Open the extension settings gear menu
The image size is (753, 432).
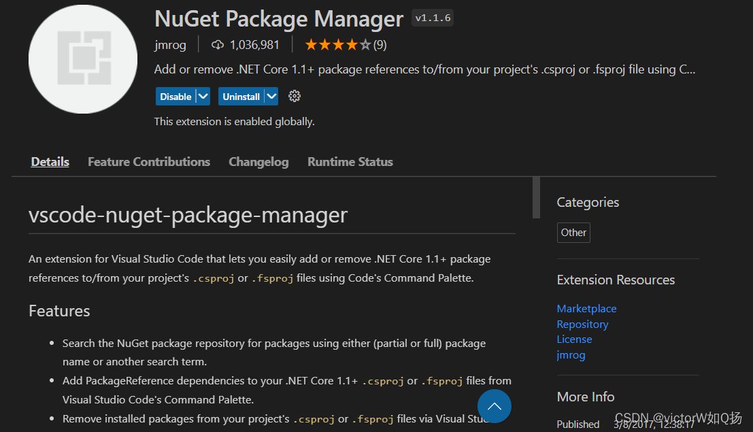tap(295, 96)
